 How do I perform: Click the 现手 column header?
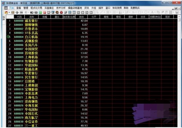[x=167, y=17]
